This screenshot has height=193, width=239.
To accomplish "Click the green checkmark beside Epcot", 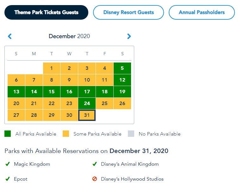I will [8, 179].
